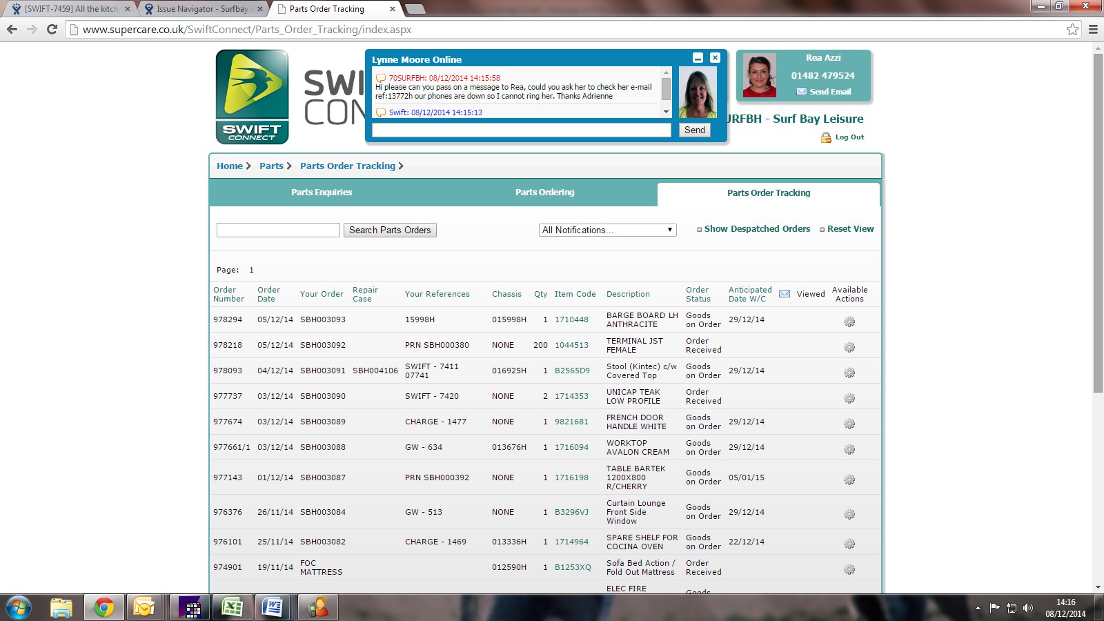The height and width of the screenshot is (621, 1104).
Task: Switch to the Parts Enquiries tab
Action: click(x=322, y=193)
